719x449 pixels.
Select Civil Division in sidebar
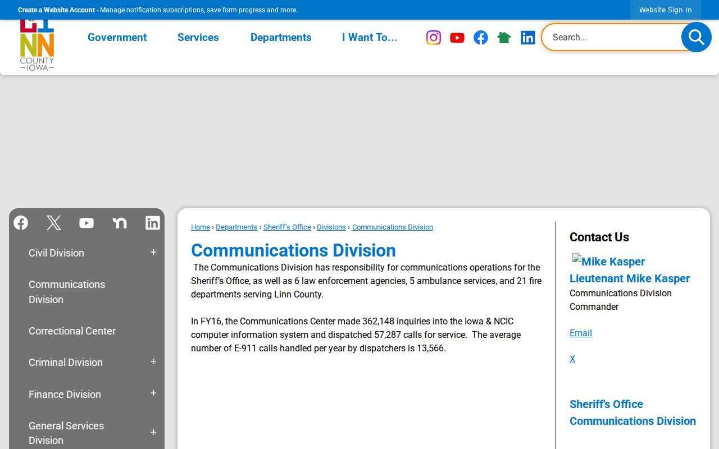pyautogui.click(x=56, y=253)
